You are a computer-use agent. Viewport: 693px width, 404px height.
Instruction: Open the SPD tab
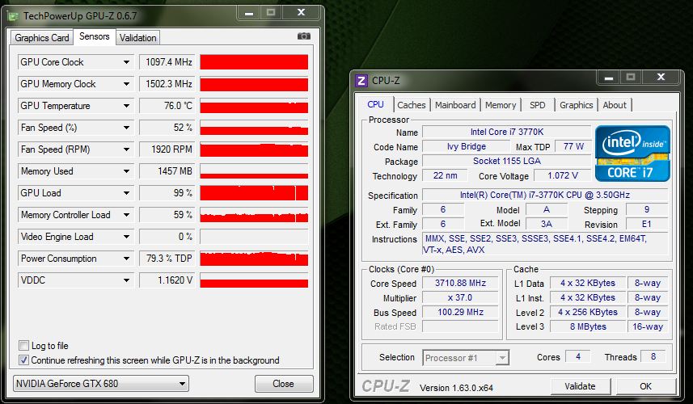(x=538, y=105)
